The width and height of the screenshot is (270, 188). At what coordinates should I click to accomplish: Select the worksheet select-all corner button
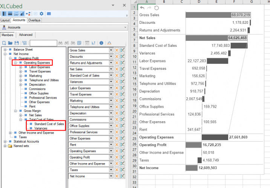(134, 2)
